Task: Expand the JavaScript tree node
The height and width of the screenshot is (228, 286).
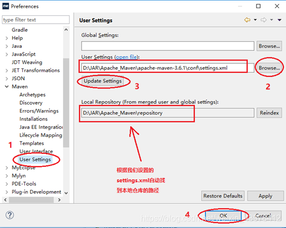Action: (x=7, y=54)
